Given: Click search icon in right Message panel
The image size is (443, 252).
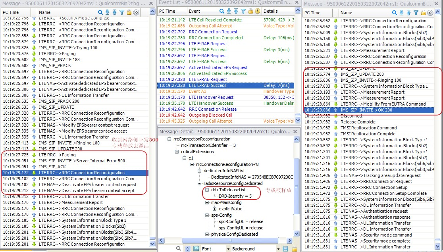Looking at the screenshot, I should pos(395,13).
